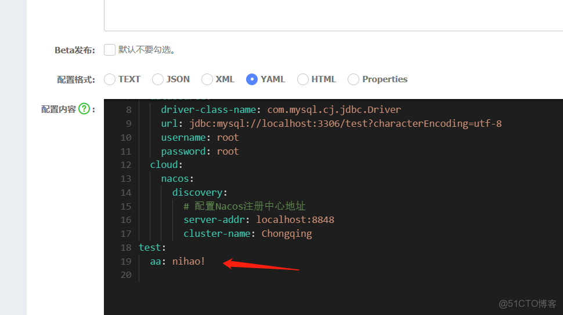Select the Properties format radio button

[353, 79]
